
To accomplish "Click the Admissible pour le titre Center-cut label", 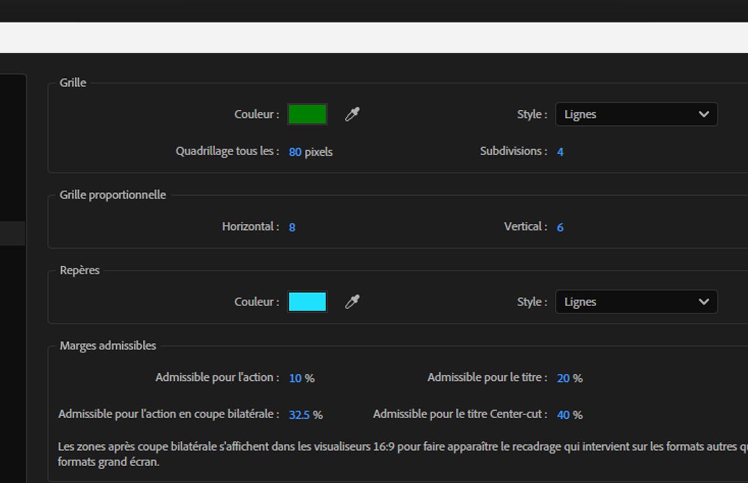I will 461,414.
